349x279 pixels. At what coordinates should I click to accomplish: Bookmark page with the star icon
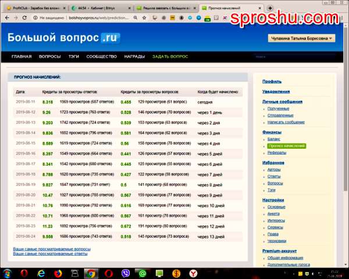(x=144, y=17)
